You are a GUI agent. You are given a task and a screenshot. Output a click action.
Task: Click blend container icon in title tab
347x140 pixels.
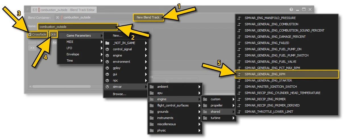35,10
